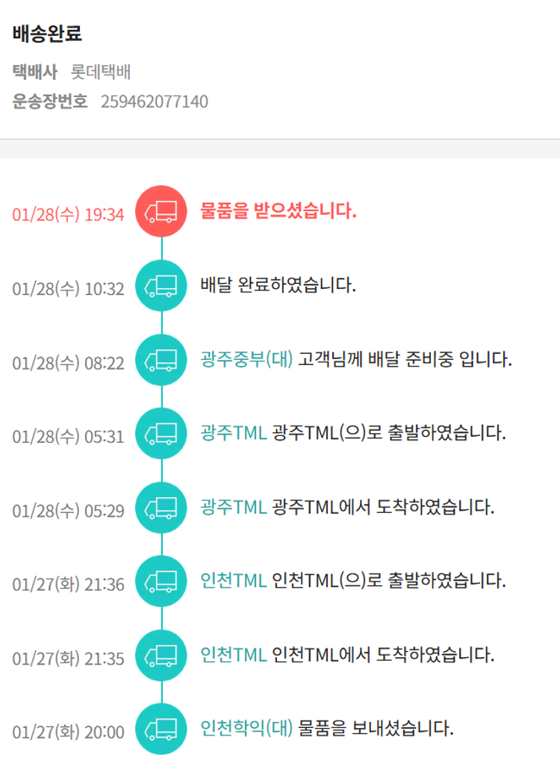Open 인천TML link in the 출발하였습니다 row
Screen dimensions: 560x775
233,580
